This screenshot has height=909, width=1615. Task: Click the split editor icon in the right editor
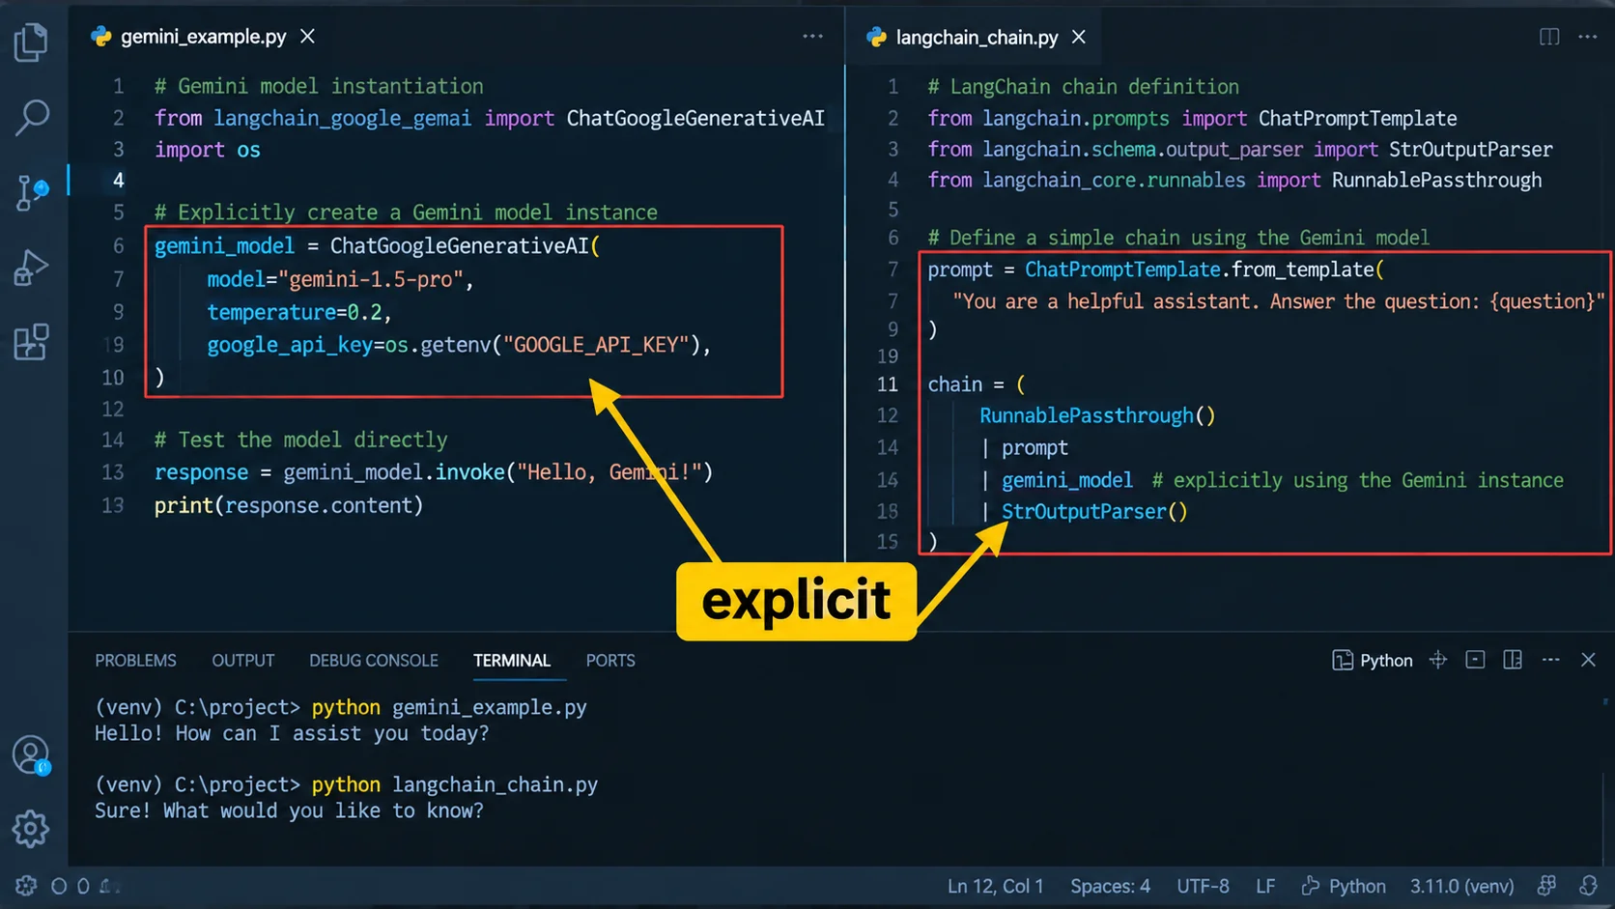pyautogui.click(x=1549, y=37)
